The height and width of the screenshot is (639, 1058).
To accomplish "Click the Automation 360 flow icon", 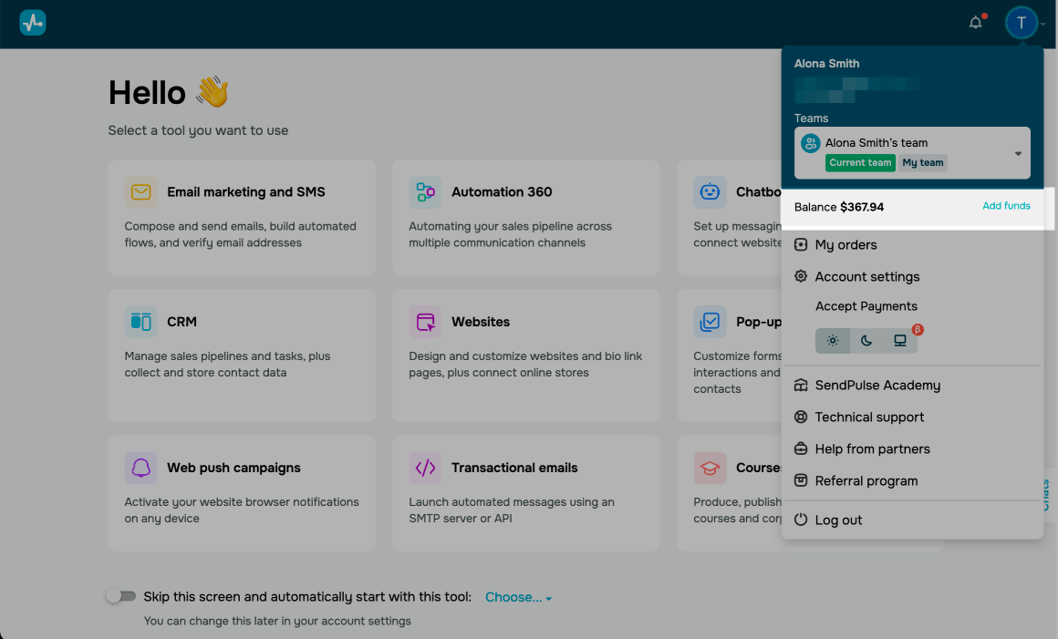I will tap(425, 192).
